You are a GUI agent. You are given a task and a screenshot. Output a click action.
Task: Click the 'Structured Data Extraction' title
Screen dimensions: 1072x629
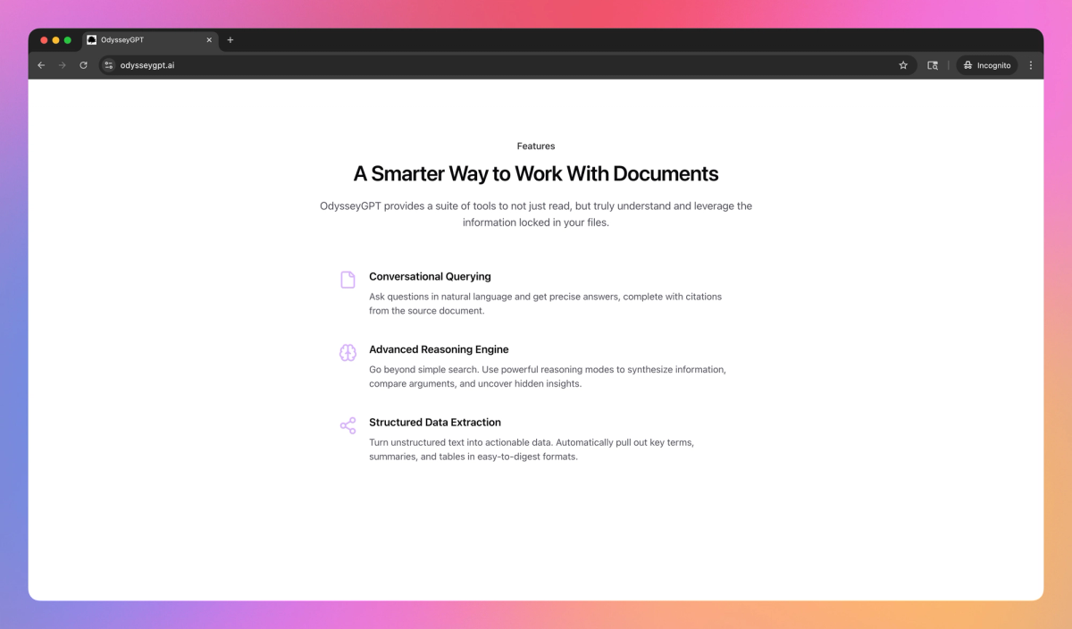pos(435,423)
